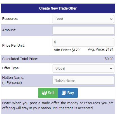The height and width of the screenshot is (114, 117).
Task: Click the Avg. Price: $181 text
Action: pyautogui.click(x=101, y=49)
